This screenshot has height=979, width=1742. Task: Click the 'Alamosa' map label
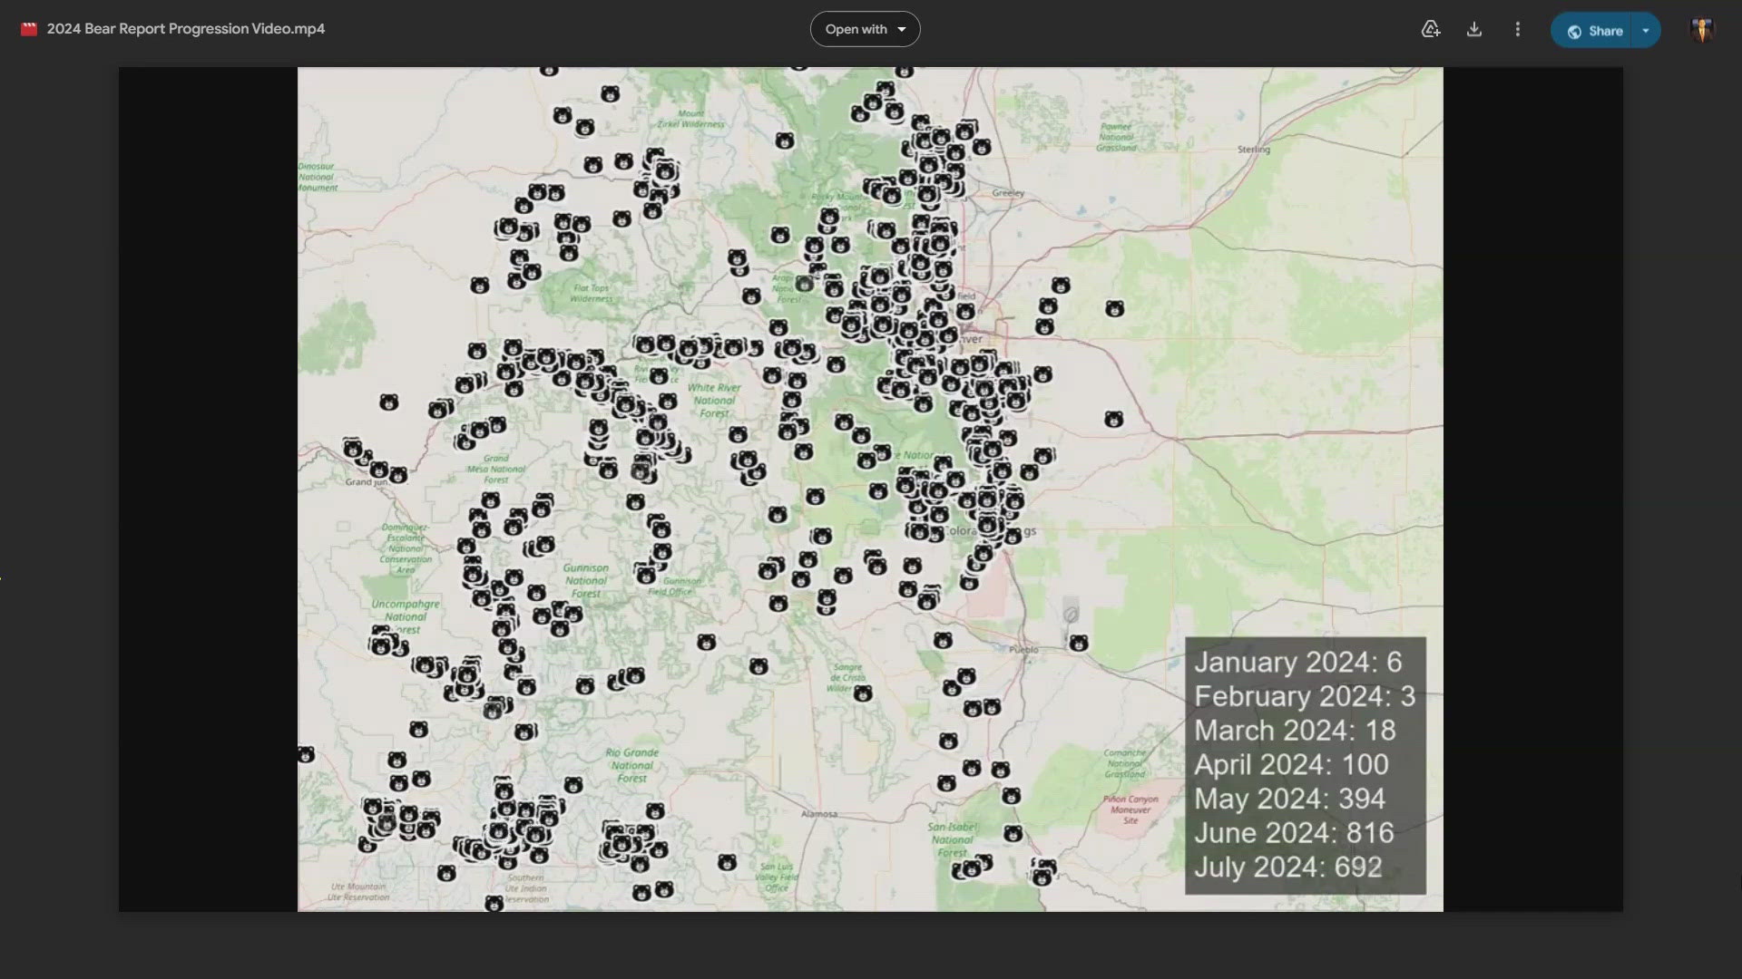819,814
